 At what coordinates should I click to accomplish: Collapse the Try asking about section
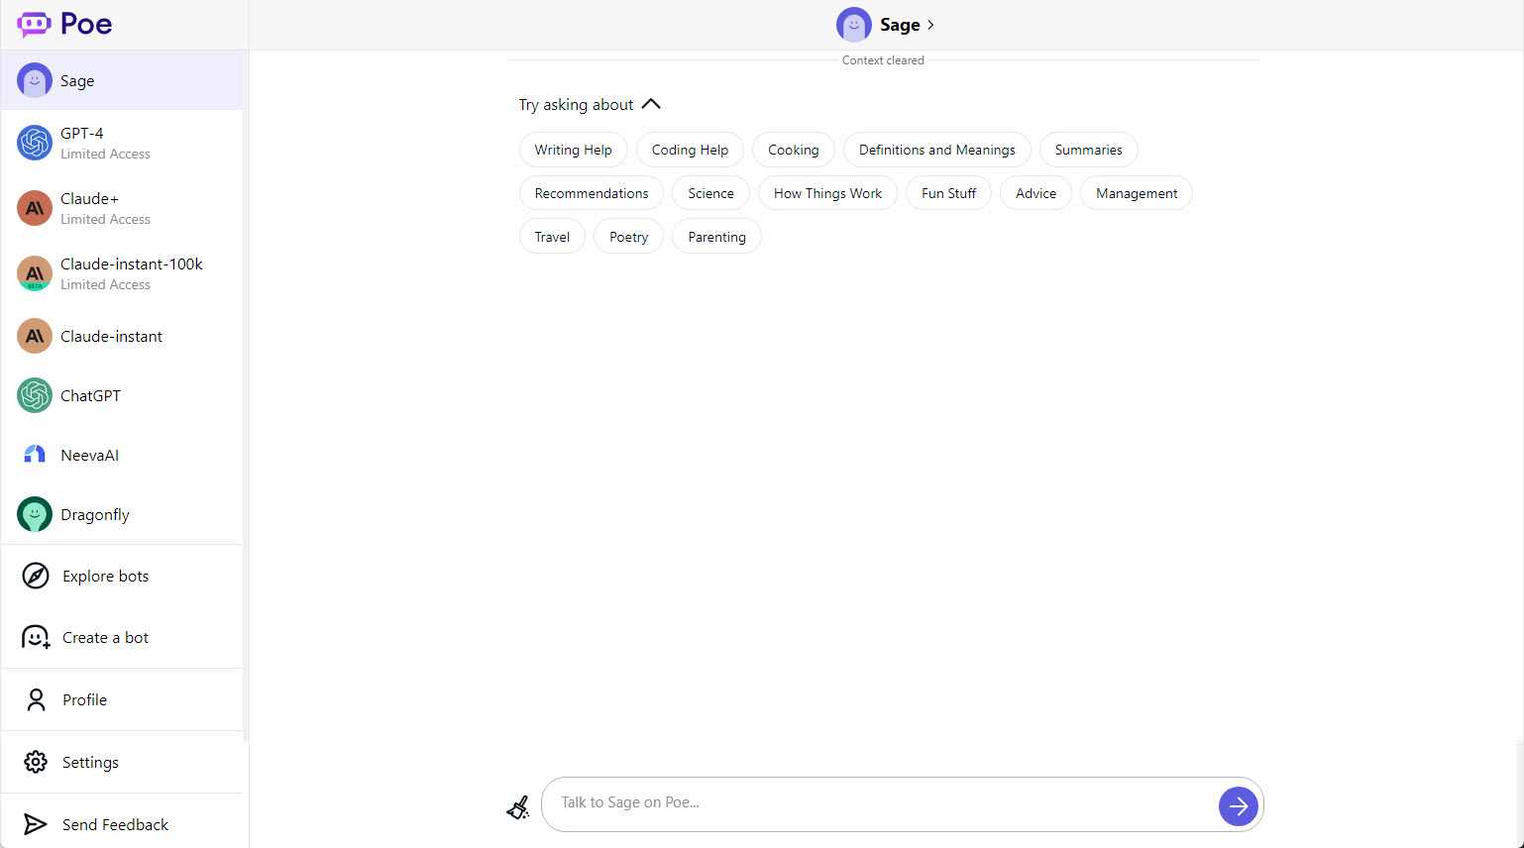651,104
